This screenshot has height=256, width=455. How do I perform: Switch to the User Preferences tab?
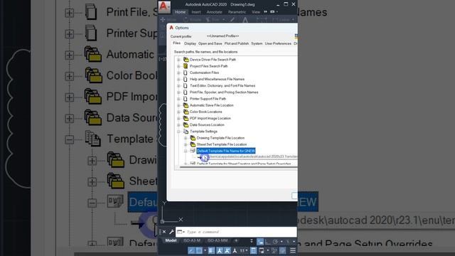coord(278,43)
